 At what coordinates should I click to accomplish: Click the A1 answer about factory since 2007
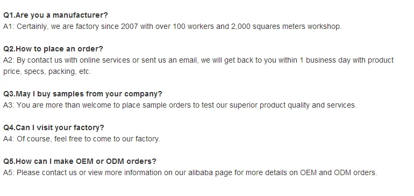point(173,27)
